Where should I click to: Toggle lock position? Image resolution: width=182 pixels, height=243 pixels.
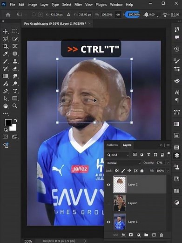tap(129, 171)
